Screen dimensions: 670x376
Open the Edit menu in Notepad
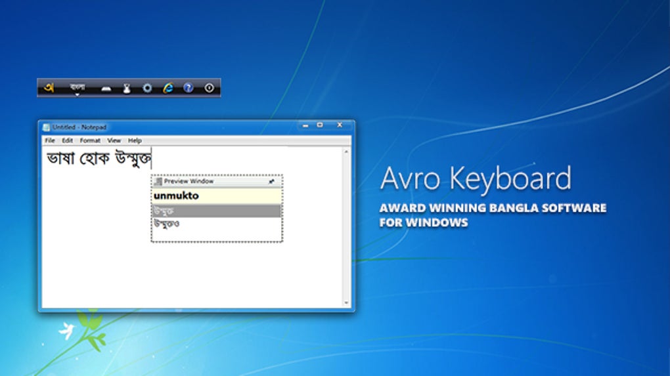pos(67,140)
